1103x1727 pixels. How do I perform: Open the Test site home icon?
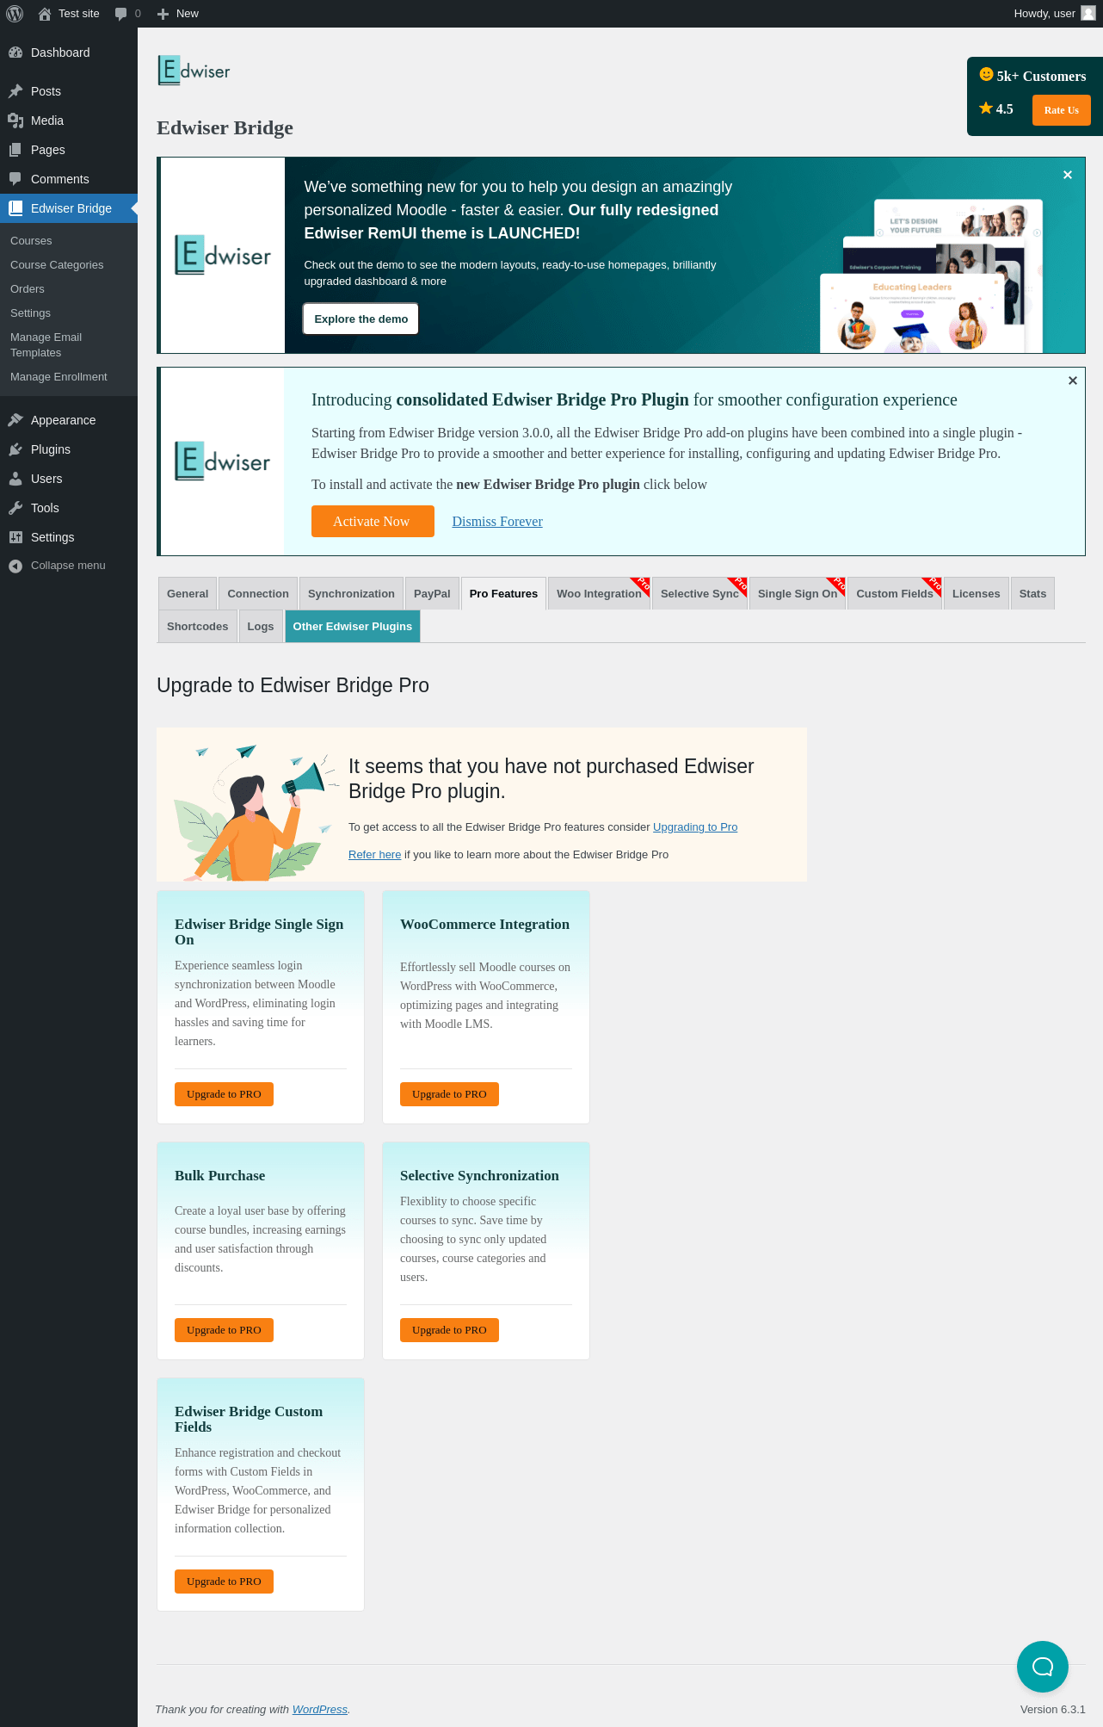coord(45,14)
